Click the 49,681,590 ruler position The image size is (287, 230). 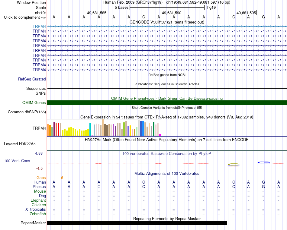[x=171, y=13]
